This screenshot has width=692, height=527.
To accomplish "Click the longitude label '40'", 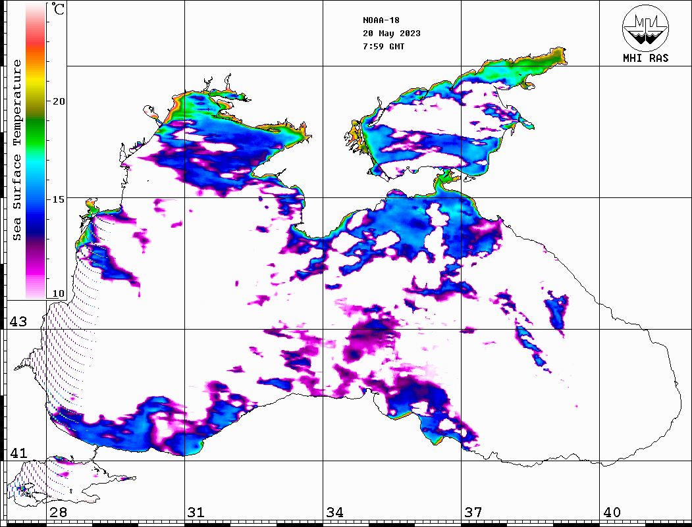I will [612, 513].
